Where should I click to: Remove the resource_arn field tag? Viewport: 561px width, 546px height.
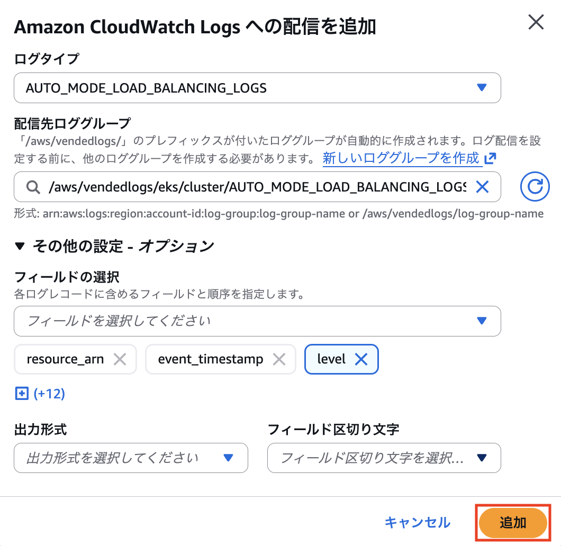(120, 360)
